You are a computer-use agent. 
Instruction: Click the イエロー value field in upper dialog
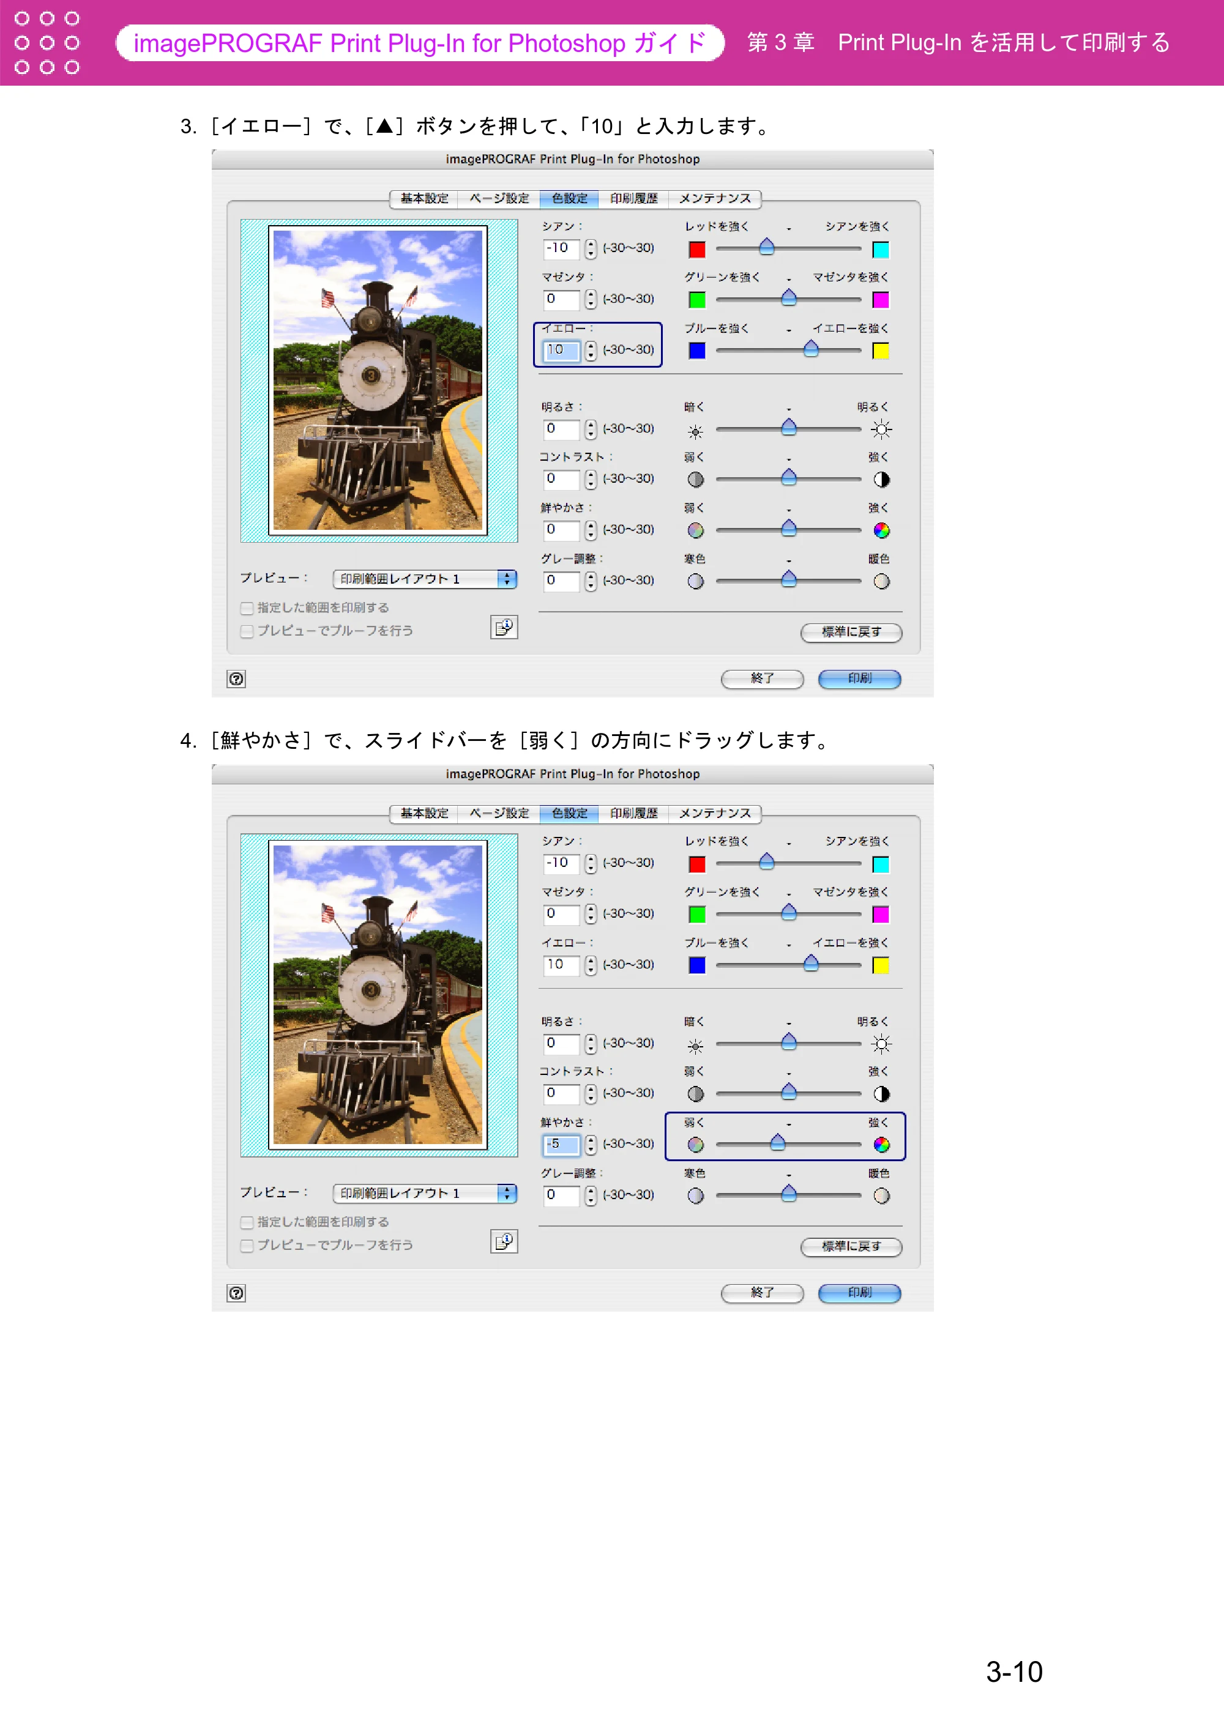[561, 350]
